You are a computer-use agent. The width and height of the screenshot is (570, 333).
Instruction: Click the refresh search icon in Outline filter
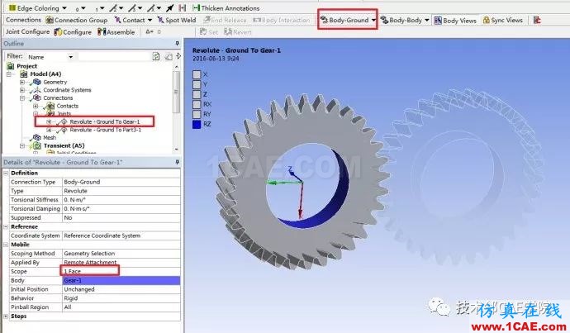coord(156,56)
